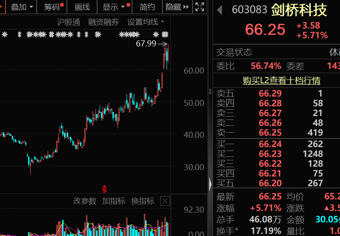Click 加指标 to add an indicator
The height and width of the screenshot is (236, 340).
click(x=114, y=201)
